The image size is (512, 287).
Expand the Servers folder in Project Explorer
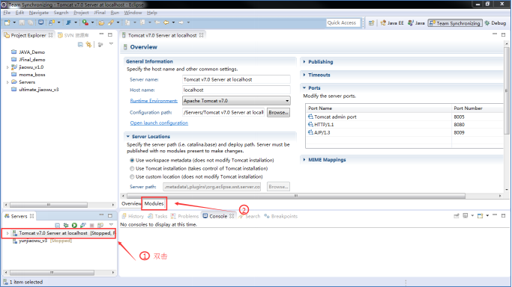tap(7, 82)
